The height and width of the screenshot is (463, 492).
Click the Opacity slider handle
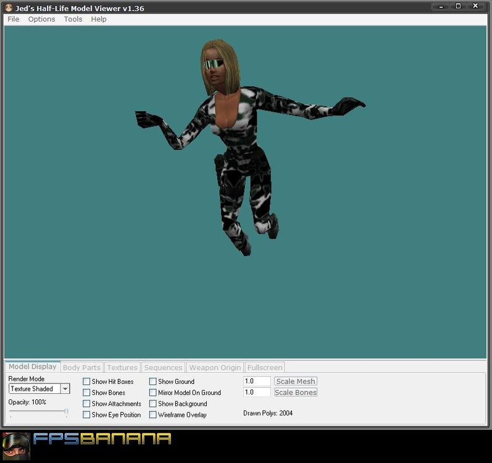point(66,411)
